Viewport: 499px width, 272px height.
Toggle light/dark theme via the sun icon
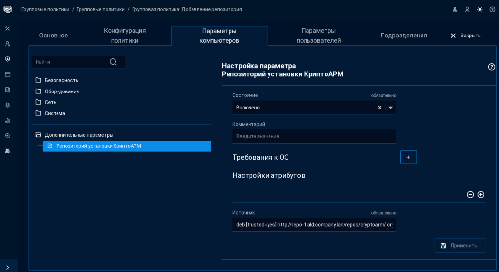(x=480, y=9)
